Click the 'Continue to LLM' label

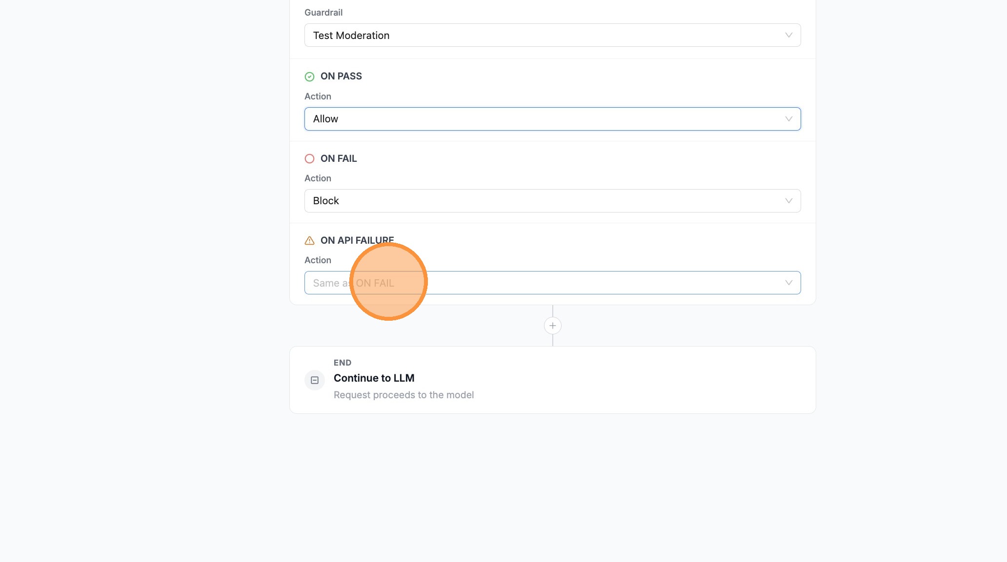click(374, 378)
